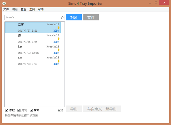
Task: Select the Lee household dated 2017/7/23 13:16
Action: 33,50
